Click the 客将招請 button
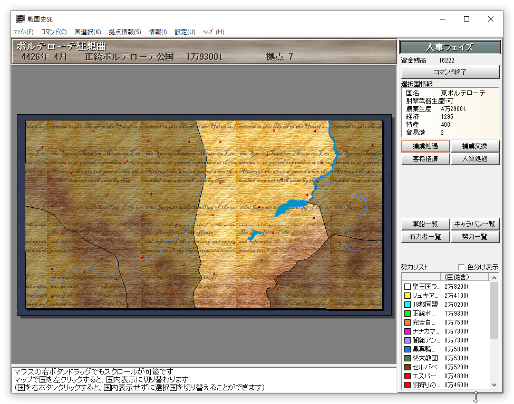The height and width of the screenshot is (404, 514). point(425,159)
